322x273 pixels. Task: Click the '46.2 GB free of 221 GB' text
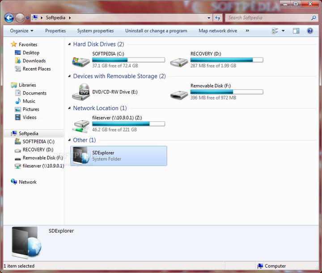114,130
